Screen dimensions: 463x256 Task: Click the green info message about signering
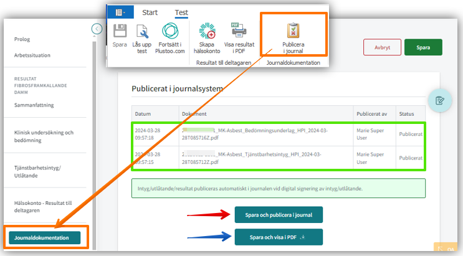[279, 188]
